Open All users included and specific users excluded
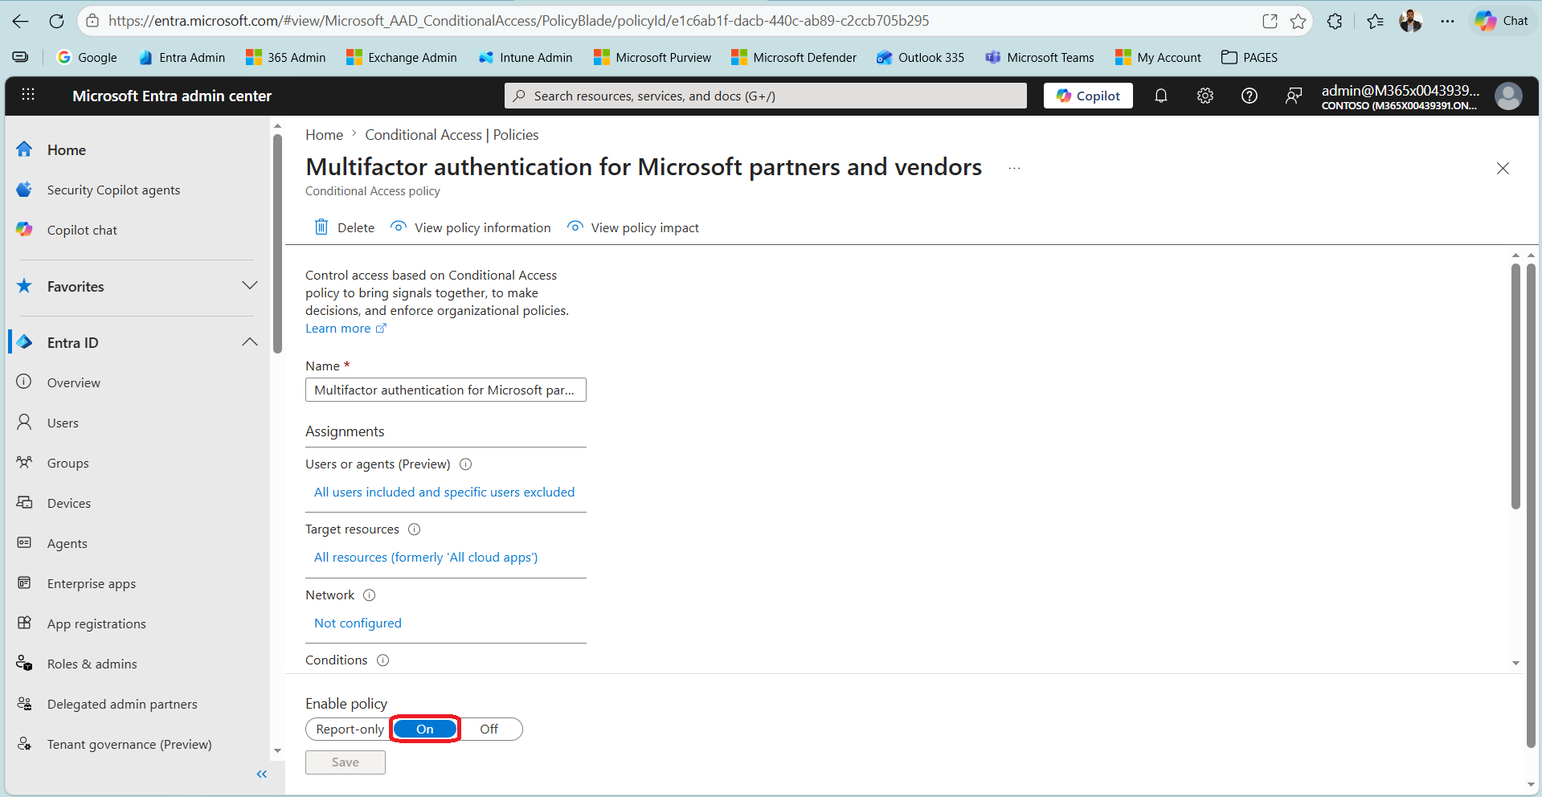Viewport: 1542px width, 797px height. point(444,492)
